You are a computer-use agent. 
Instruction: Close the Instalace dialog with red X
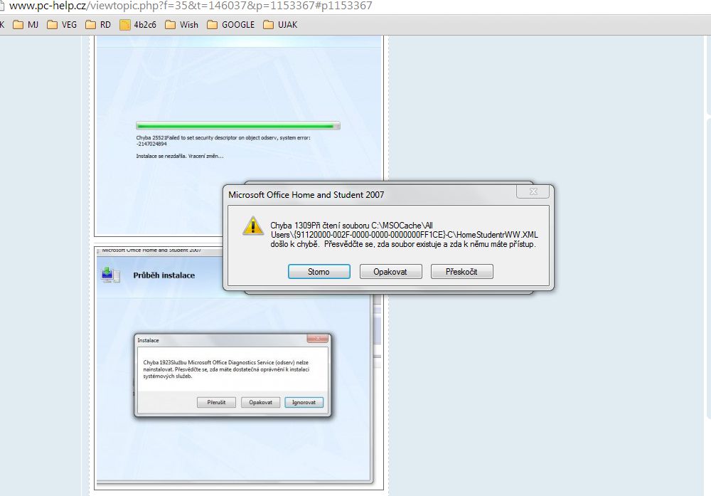319,339
